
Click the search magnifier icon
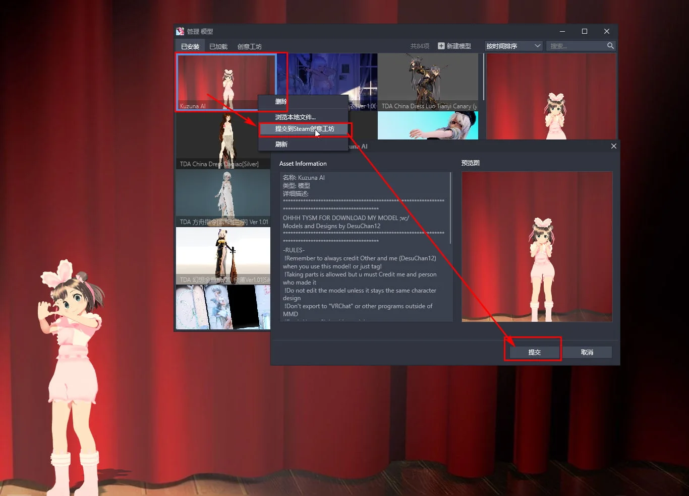610,46
